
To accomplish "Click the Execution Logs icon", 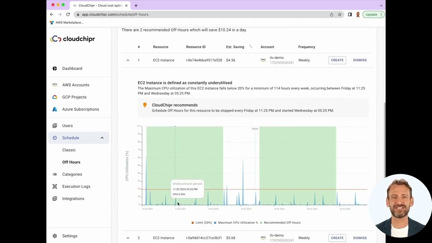I will click(55, 186).
